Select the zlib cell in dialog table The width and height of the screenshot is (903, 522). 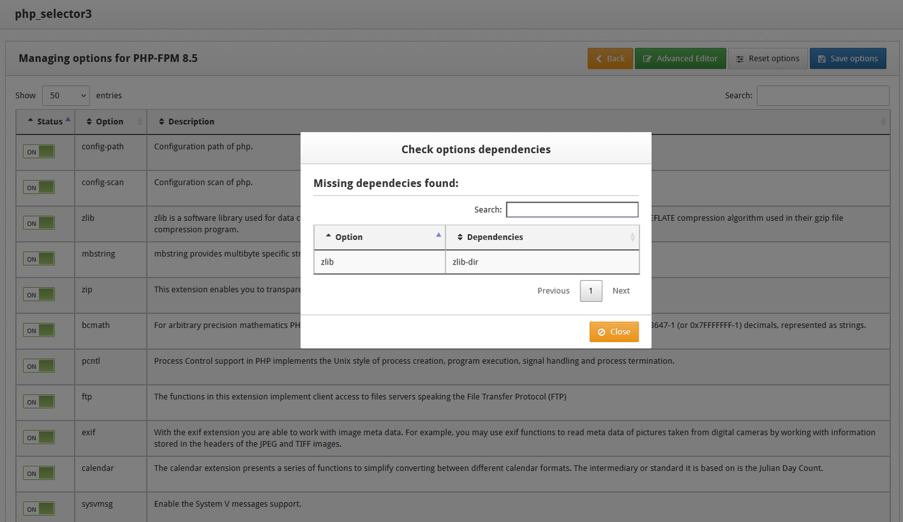tap(380, 262)
